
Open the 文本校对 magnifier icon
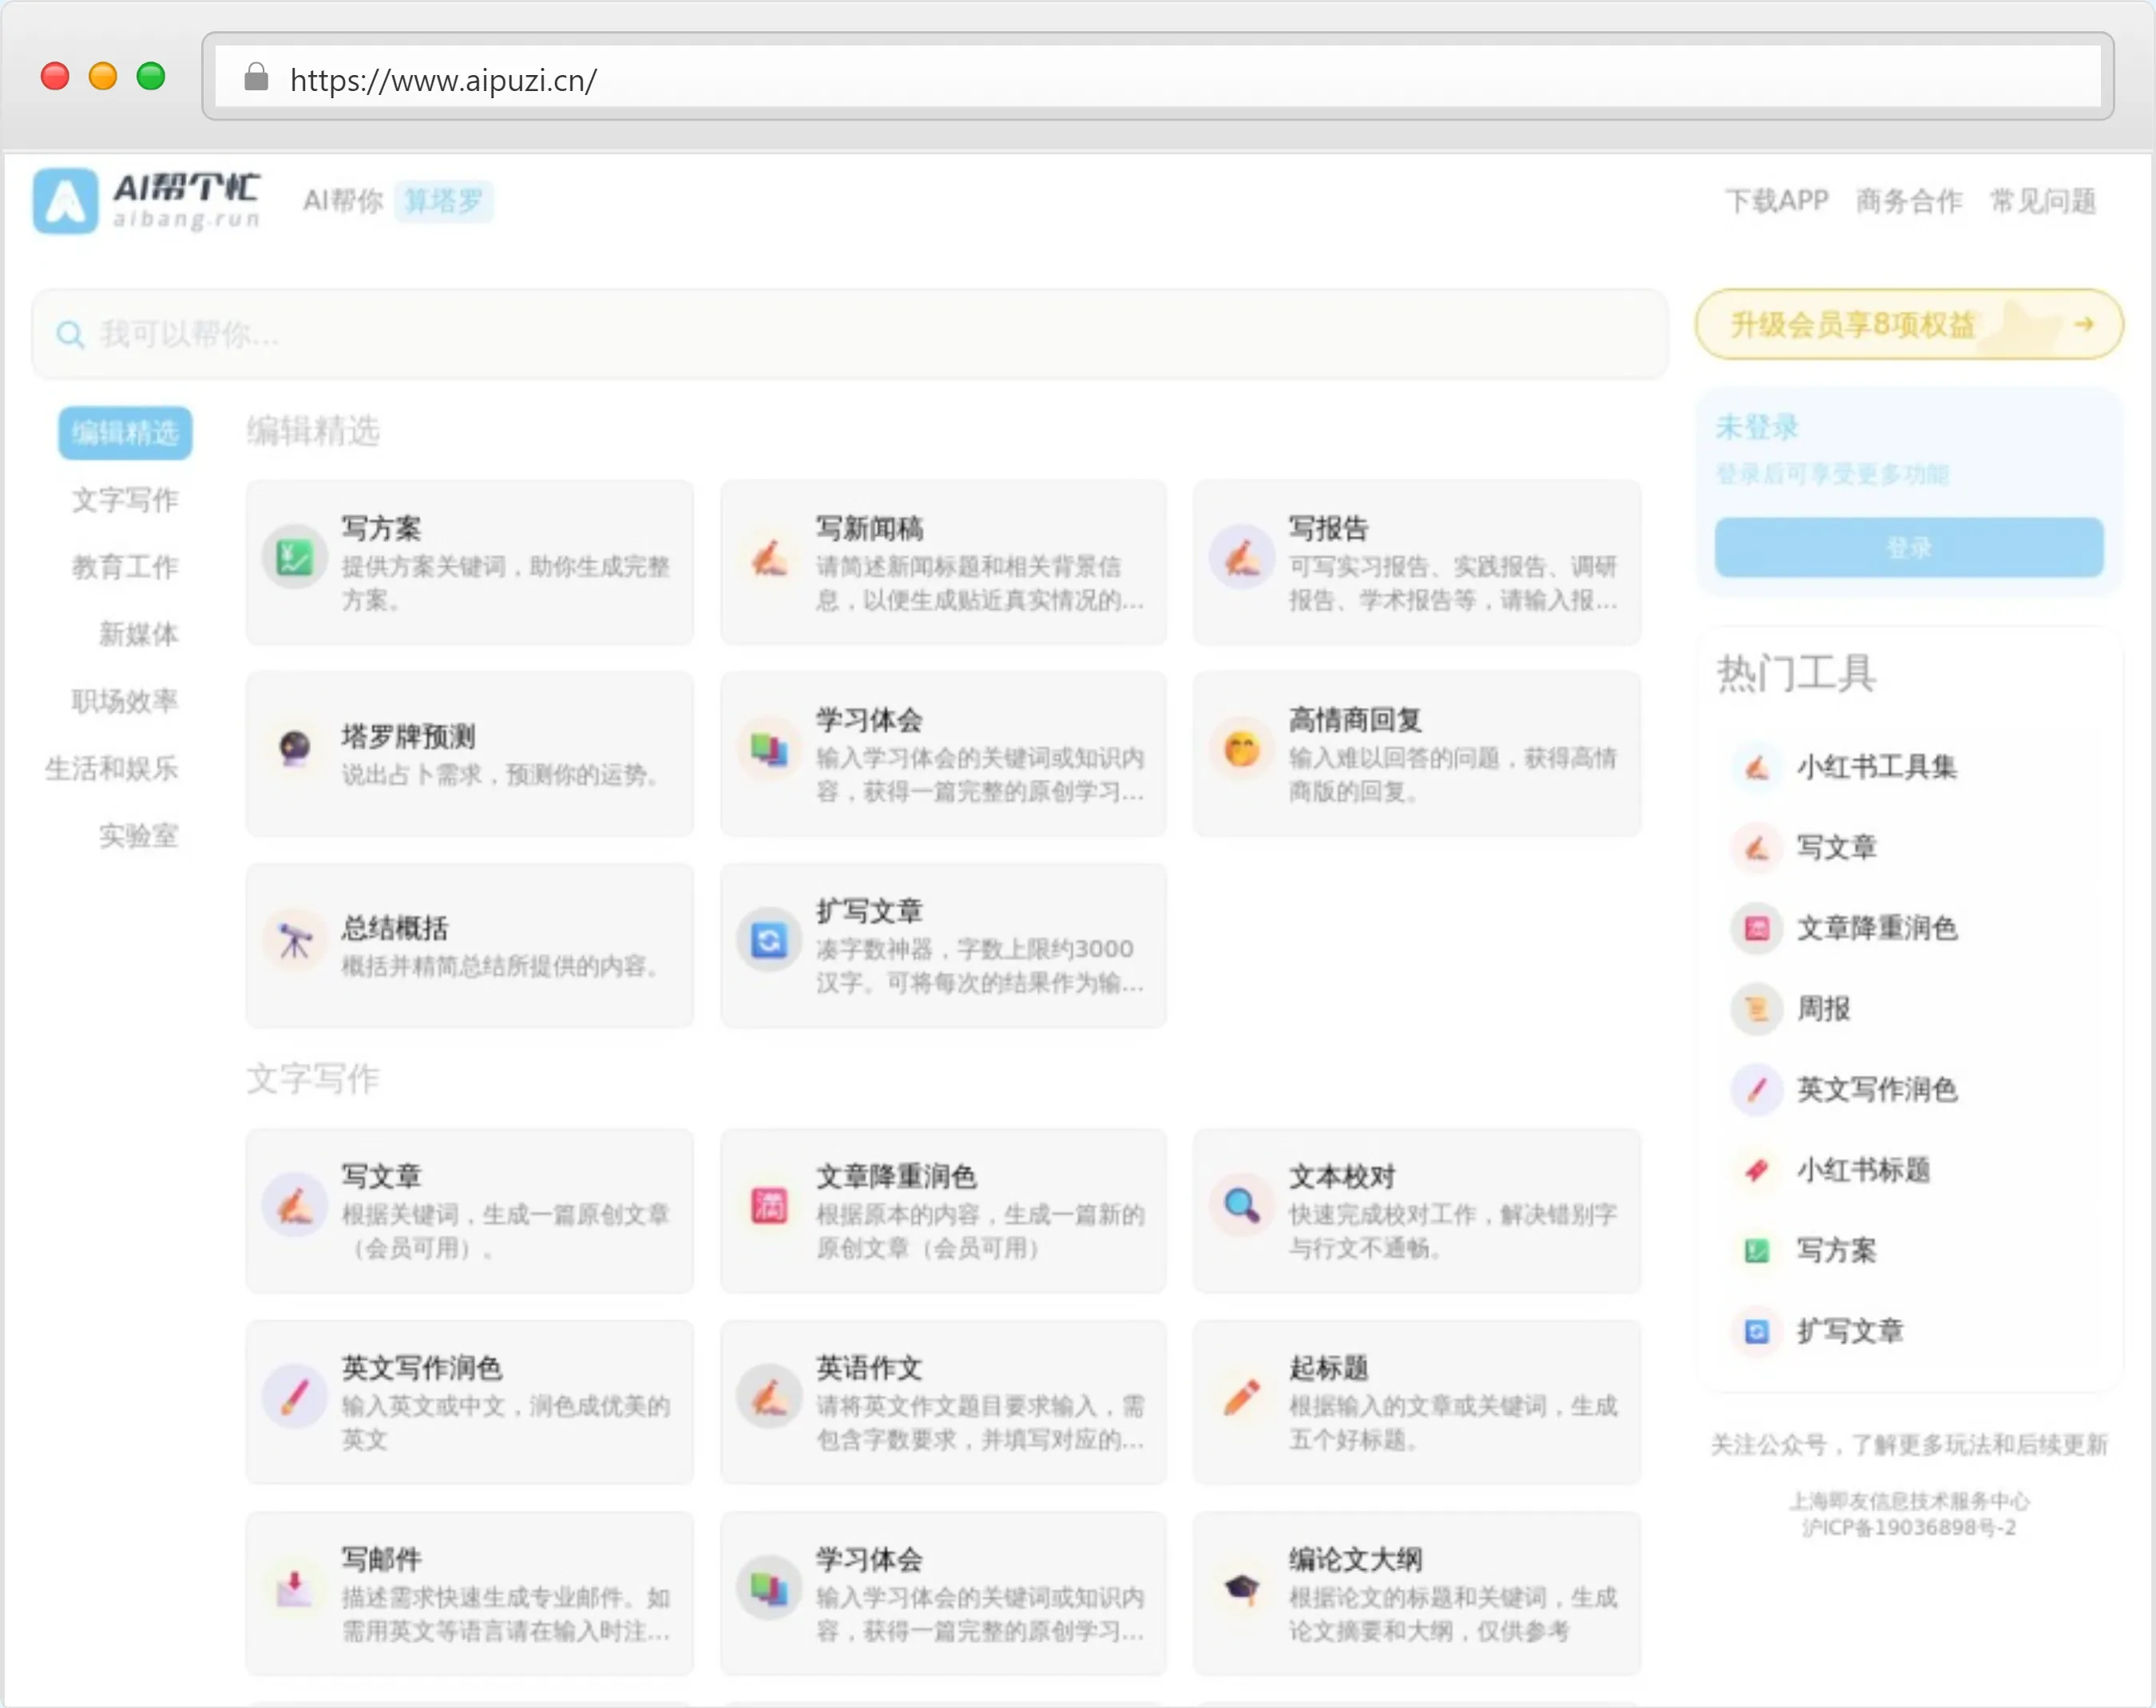1241,1206
